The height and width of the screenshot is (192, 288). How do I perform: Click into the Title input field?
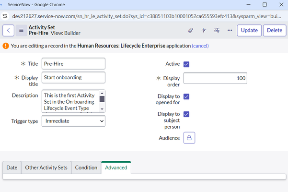(73, 64)
